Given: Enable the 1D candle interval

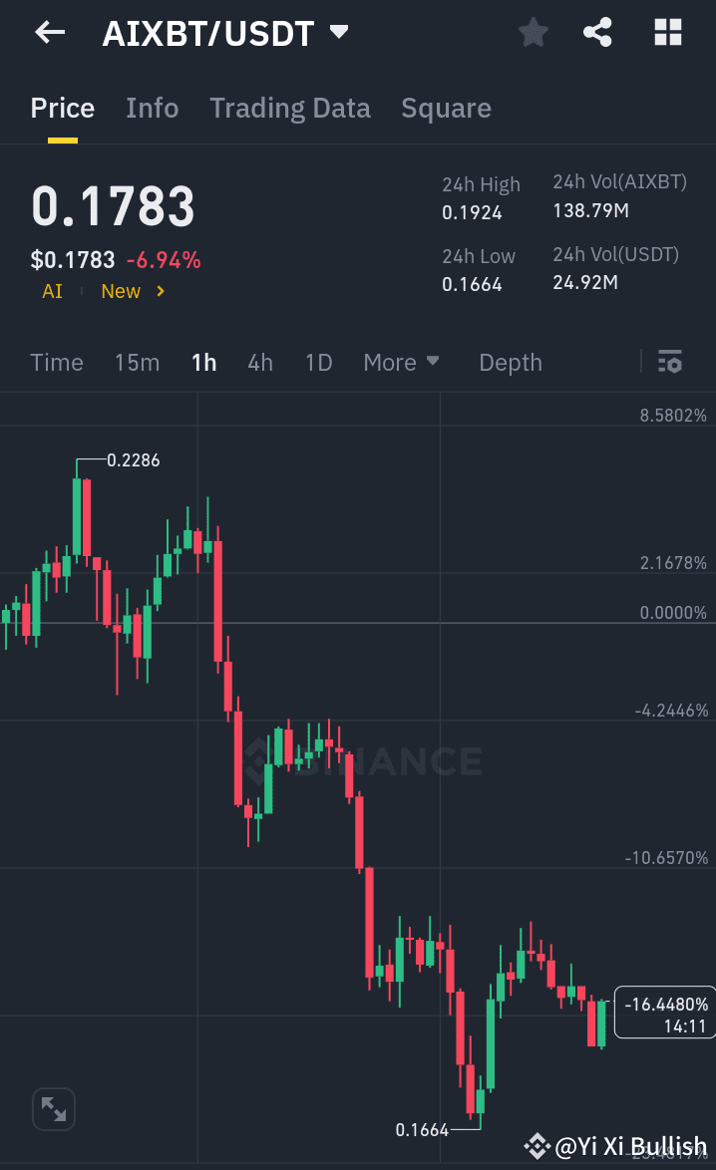Looking at the screenshot, I should 318,362.
